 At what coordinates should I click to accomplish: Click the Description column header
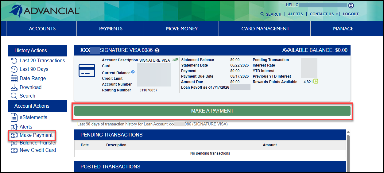pos(116,145)
